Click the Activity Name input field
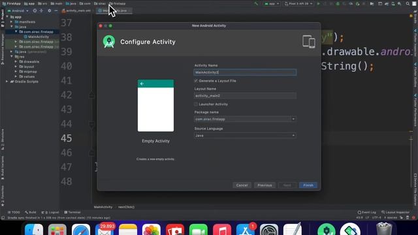This screenshot has height=235, width=418. point(245,72)
